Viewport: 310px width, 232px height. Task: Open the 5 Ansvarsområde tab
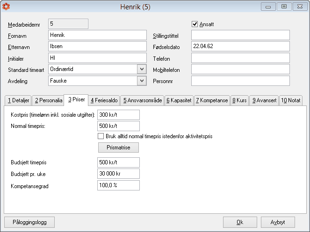(x=142, y=100)
